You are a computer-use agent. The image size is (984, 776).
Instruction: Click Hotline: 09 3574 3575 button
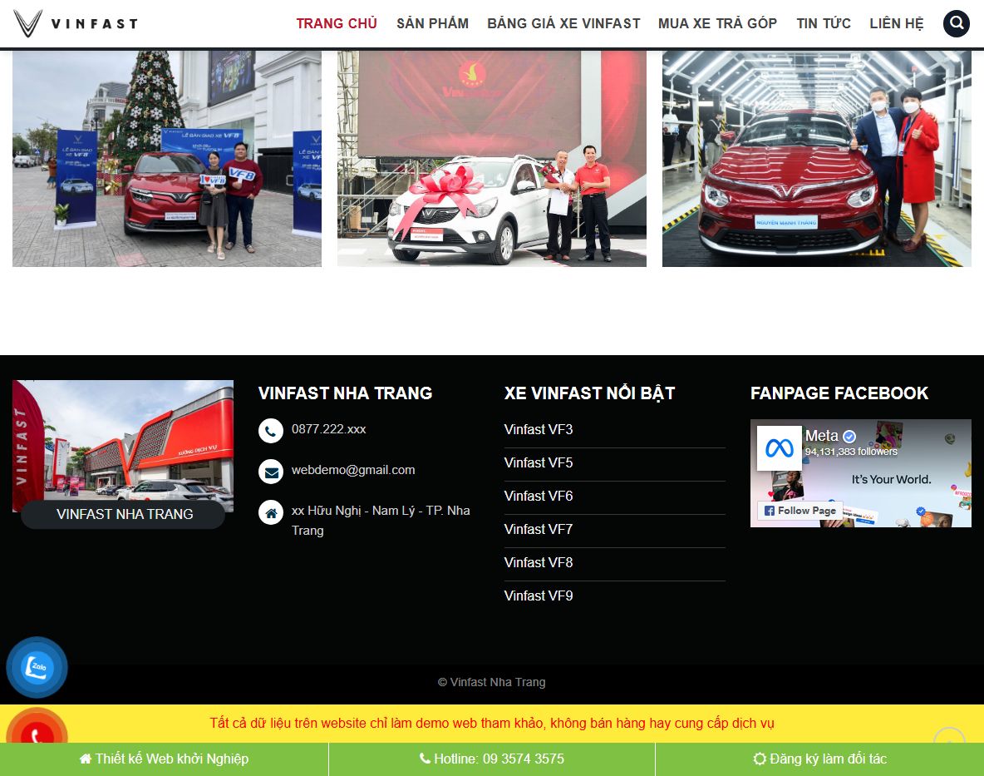[x=491, y=759]
